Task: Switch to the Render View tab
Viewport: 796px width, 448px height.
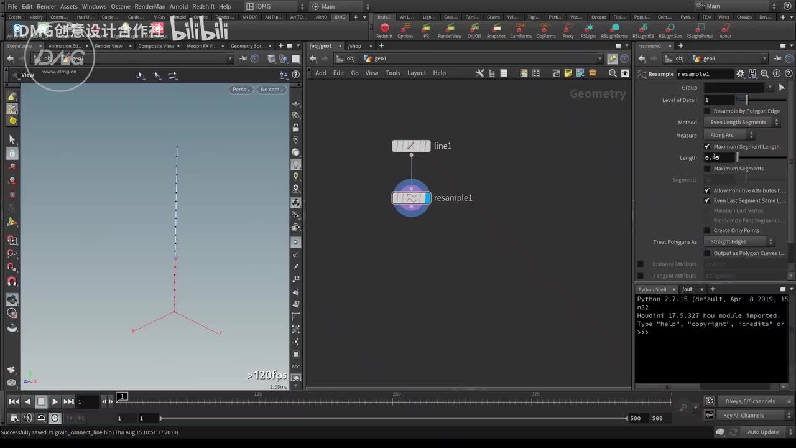Action: [109, 46]
